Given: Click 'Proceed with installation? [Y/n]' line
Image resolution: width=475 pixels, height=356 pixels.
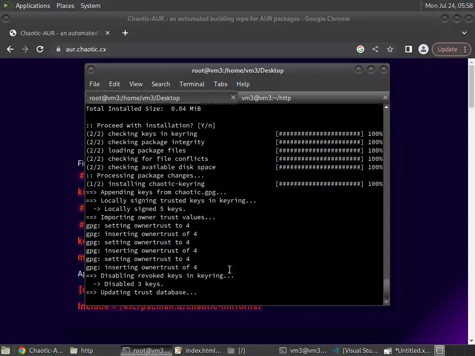Looking at the screenshot, I should coord(151,125).
